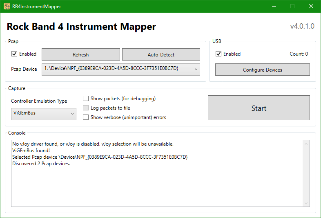Screen dimensions: 321x218
Task: Open the Pcap Device dropdown
Action: tap(121, 70)
